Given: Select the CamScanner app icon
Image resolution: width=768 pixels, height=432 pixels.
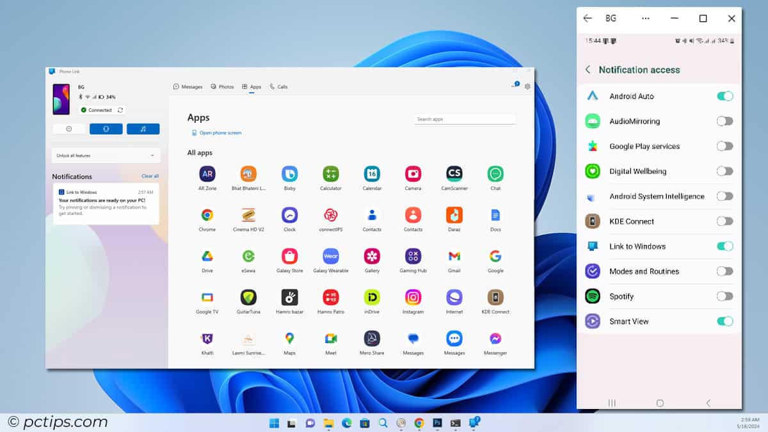Looking at the screenshot, I should click(x=454, y=175).
